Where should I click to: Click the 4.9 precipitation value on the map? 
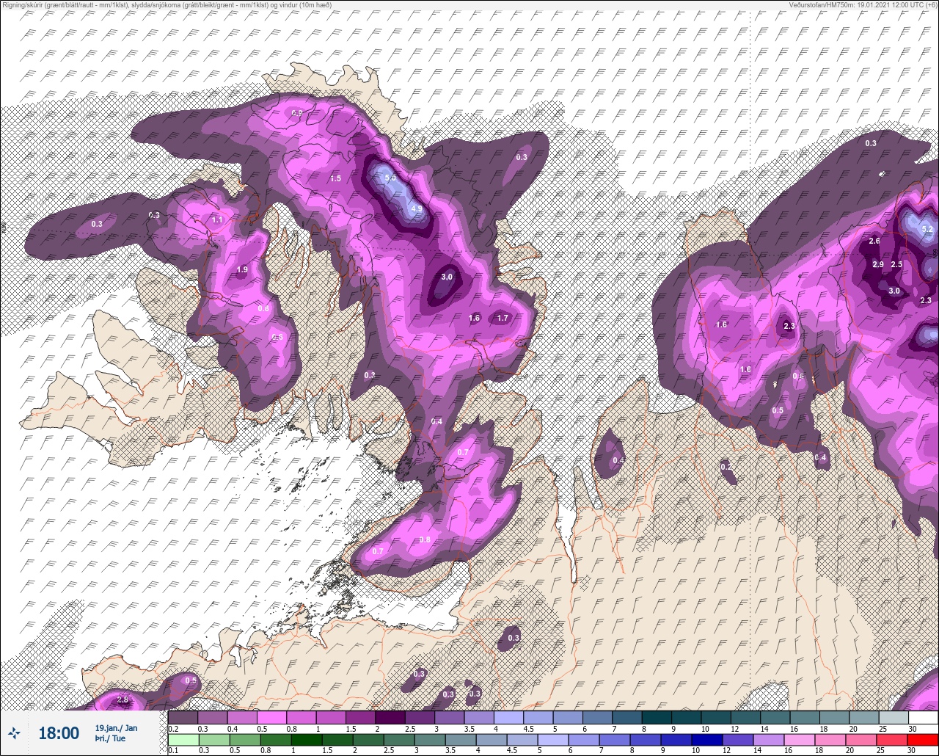click(417, 209)
